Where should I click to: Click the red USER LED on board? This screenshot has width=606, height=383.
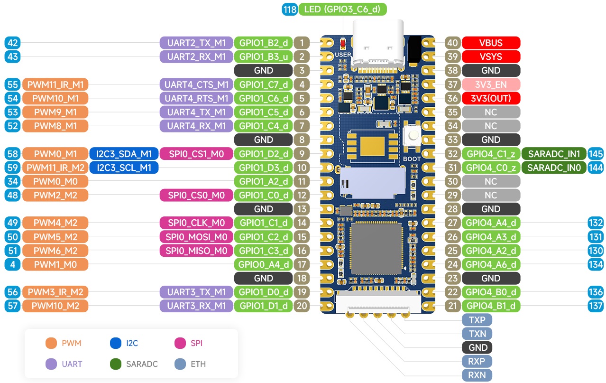point(342,44)
